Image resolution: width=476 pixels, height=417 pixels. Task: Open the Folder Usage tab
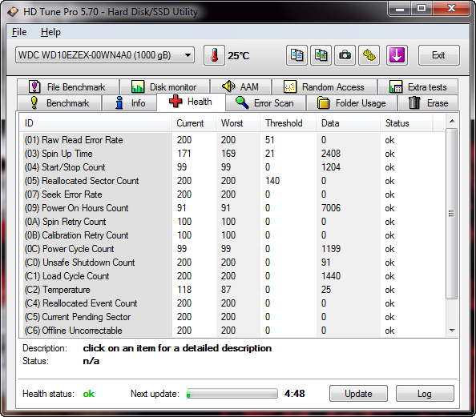(x=352, y=102)
